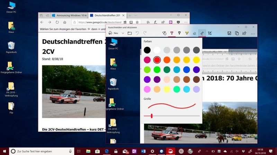Screen dimensions: 277x155
Task: Share the snip
Action: (x=244, y=33)
